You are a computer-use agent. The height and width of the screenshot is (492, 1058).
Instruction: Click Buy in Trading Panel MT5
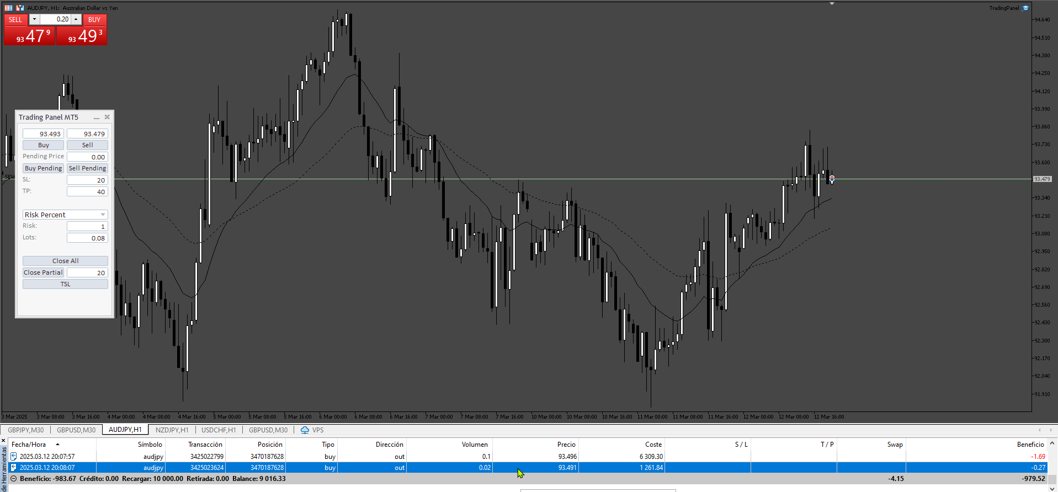pos(43,145)
